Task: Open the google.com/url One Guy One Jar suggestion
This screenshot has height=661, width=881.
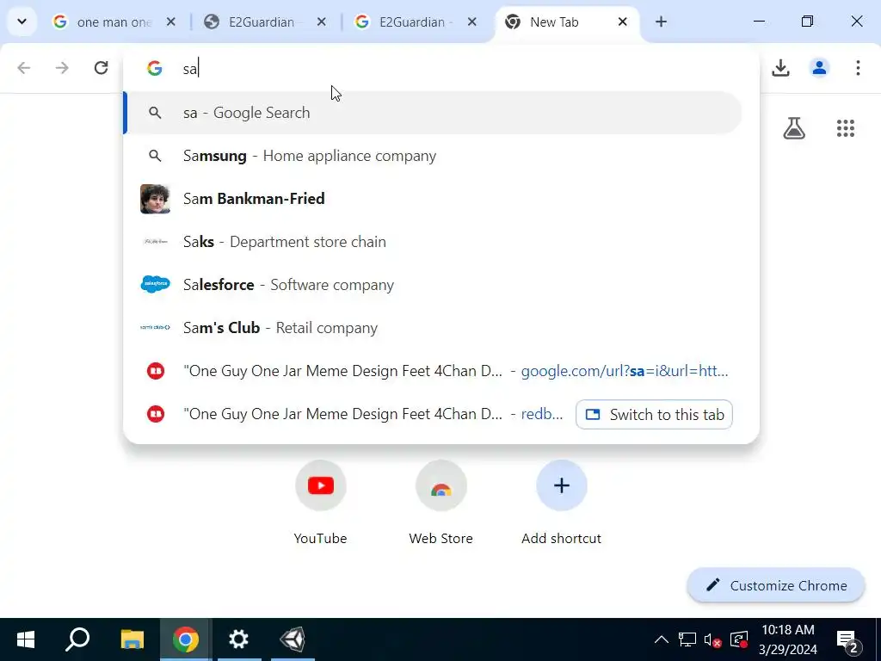Action: point(433,371)
